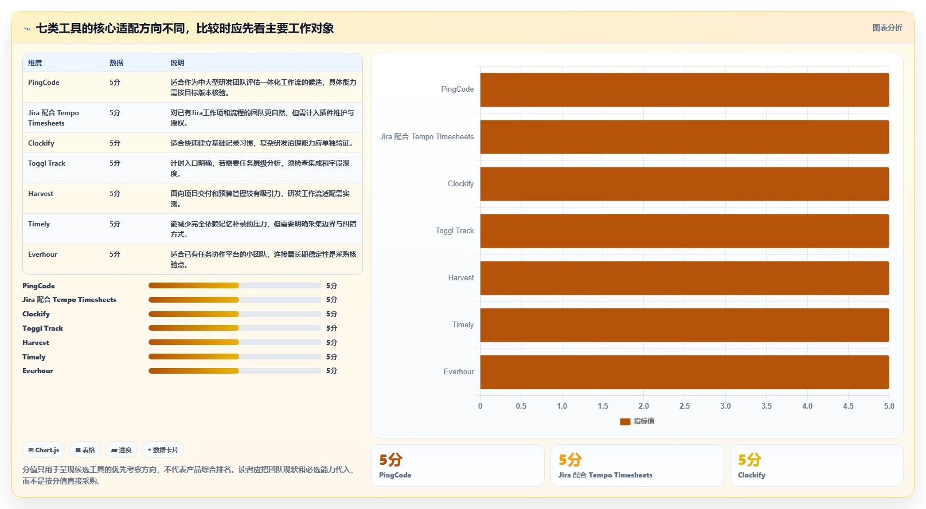
Task: Click Clockify cell in the table
Action: point(41,143)
